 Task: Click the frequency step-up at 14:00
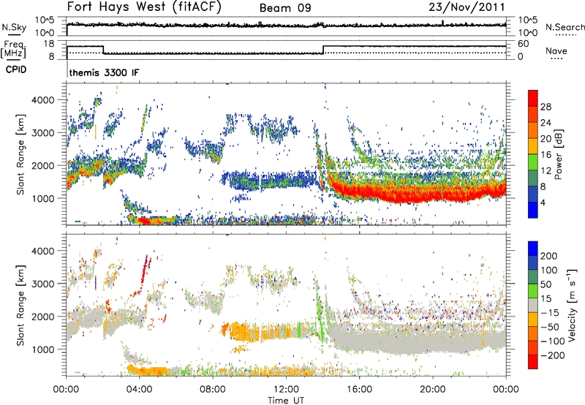pyautogui.click(x=323, y=50)
